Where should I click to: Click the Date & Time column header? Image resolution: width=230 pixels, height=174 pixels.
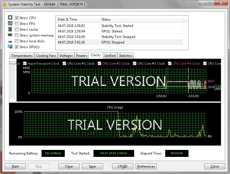pos(78,19)
